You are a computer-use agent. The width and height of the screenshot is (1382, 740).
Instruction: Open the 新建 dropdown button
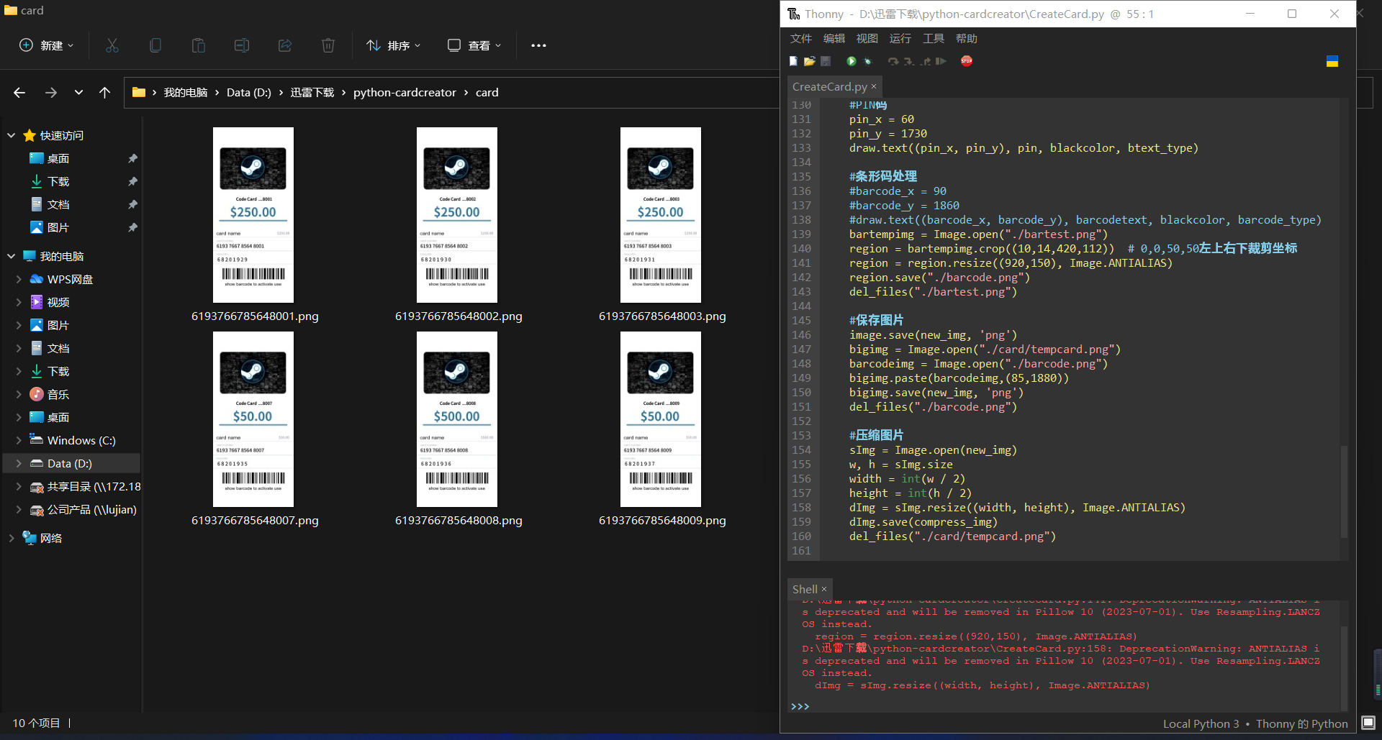[46, 45]
